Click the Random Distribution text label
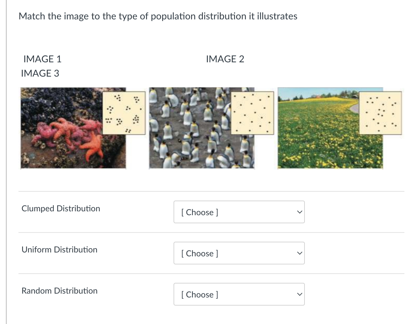Image resolution: width=411 pixels, height=324 pixels. (x=59, y=291)
